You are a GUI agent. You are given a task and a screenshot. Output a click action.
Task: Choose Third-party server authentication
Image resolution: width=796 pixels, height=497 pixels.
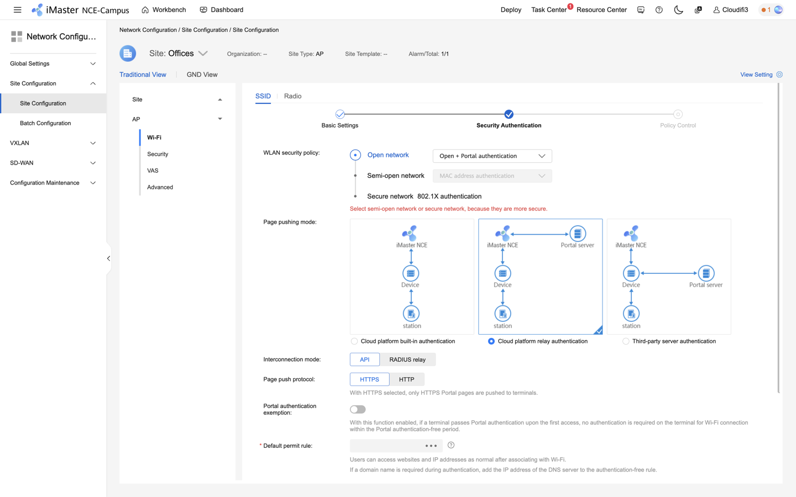pos(625,341)
